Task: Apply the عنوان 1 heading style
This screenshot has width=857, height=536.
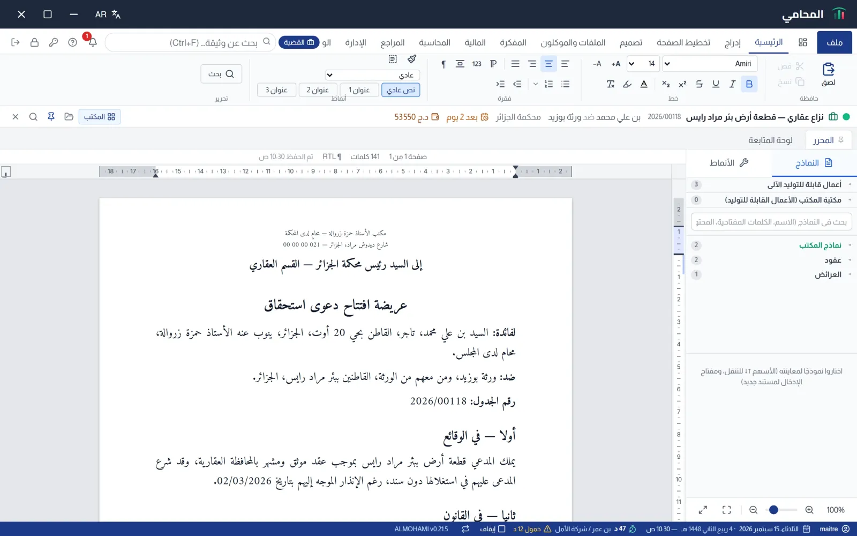Action: point(359,90)
